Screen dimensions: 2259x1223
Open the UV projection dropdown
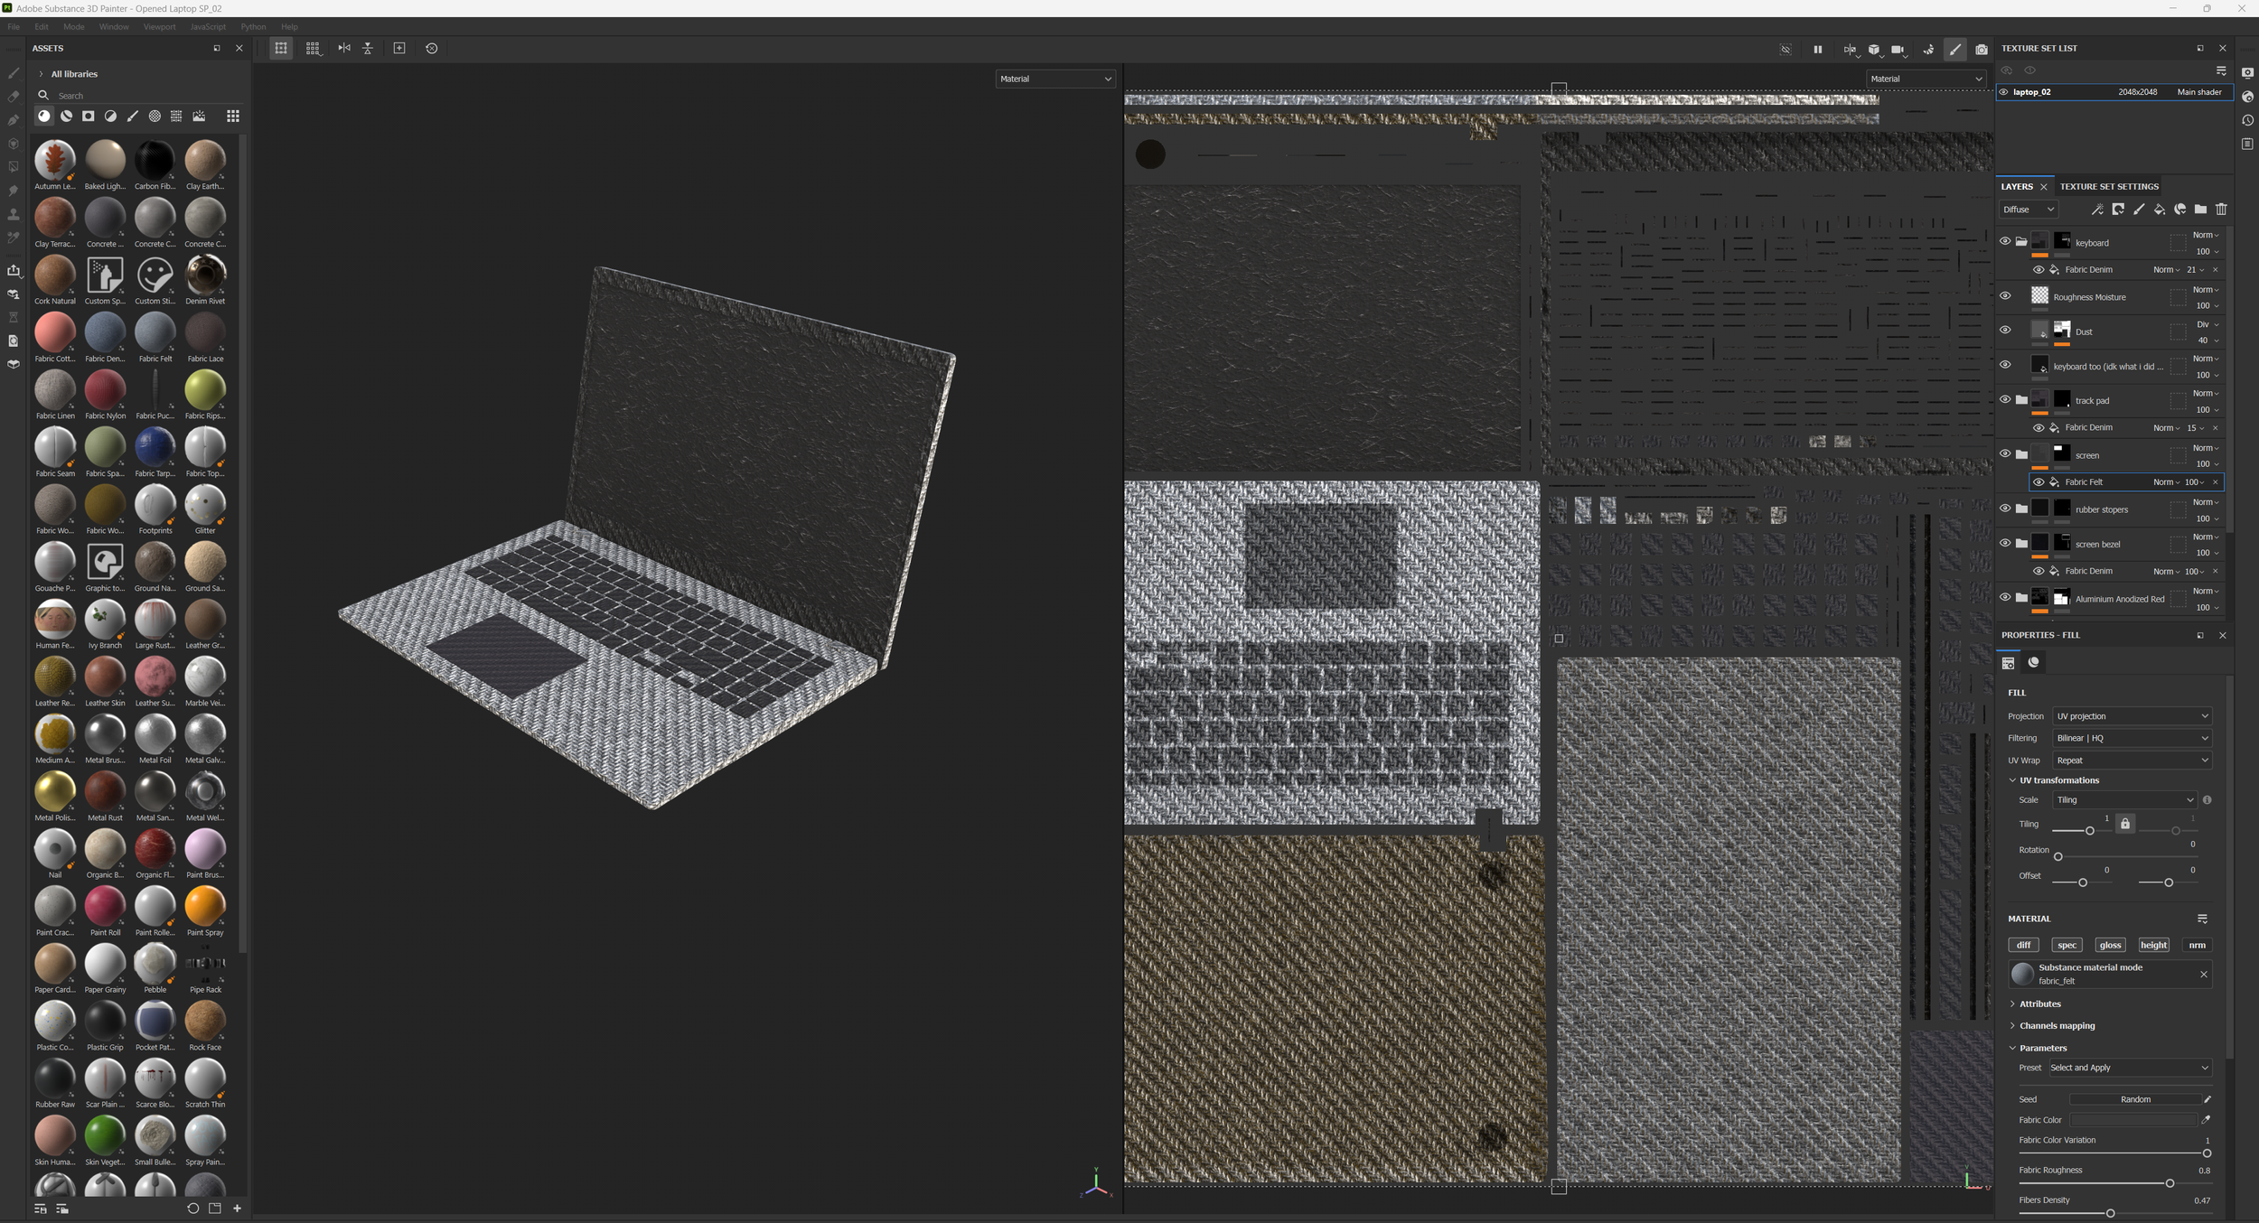coord(2131,716)
